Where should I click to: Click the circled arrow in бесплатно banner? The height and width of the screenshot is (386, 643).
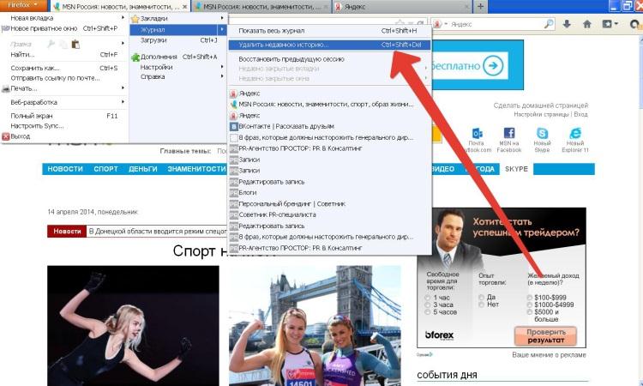(492, 65)
